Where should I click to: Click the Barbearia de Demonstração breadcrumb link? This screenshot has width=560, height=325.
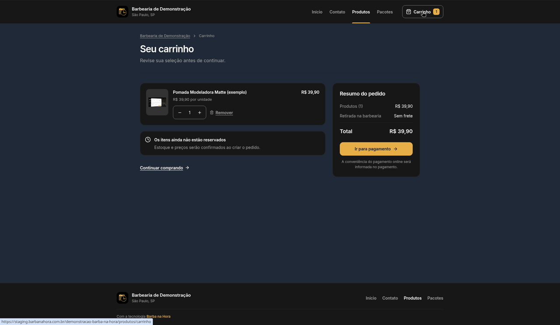click(x=165, y=36)
